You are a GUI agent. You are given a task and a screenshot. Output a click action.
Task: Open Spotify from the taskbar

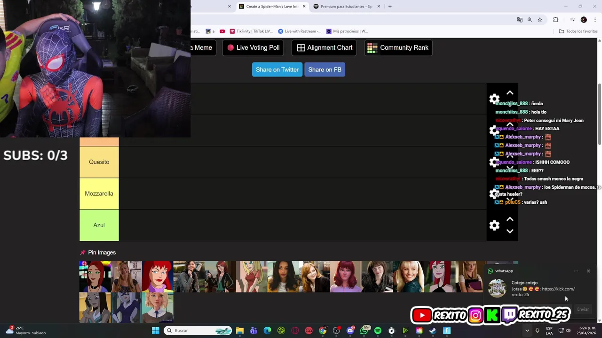click(x=378, y=330)
